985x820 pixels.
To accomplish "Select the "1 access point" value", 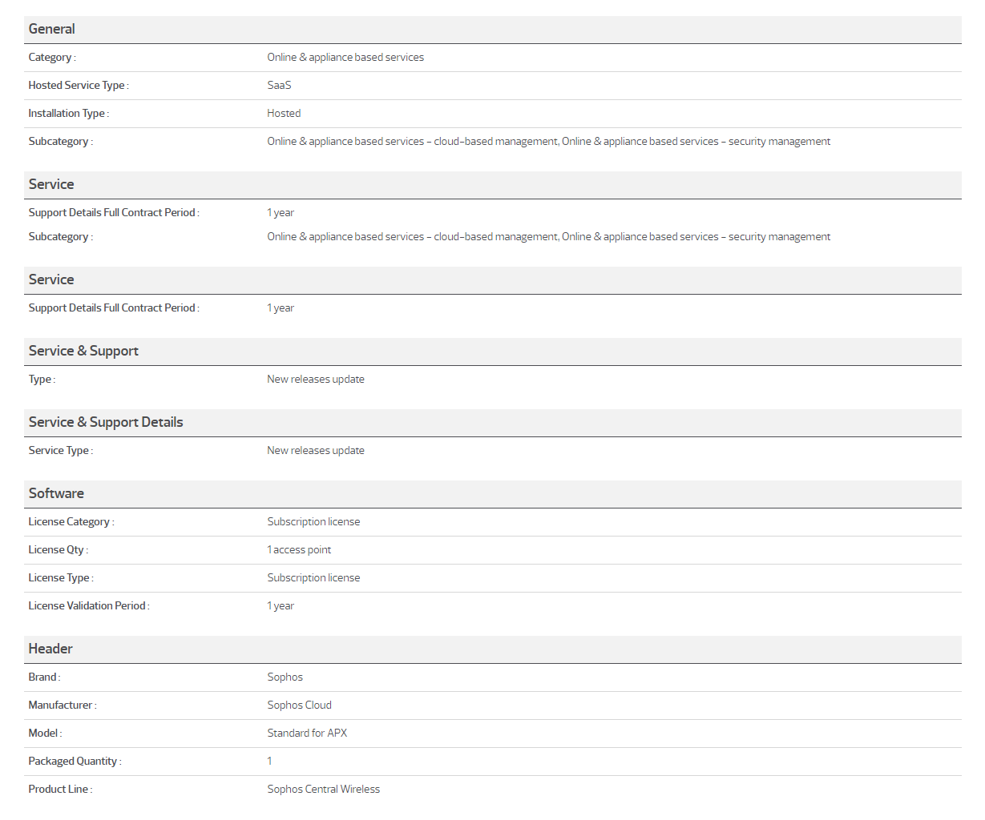I will coord(299,550).
